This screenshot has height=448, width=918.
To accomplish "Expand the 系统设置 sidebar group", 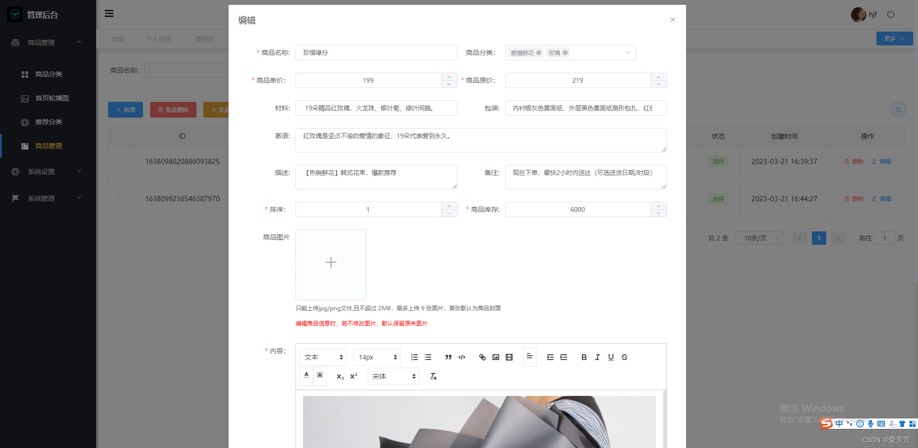I will click(48, 172).
